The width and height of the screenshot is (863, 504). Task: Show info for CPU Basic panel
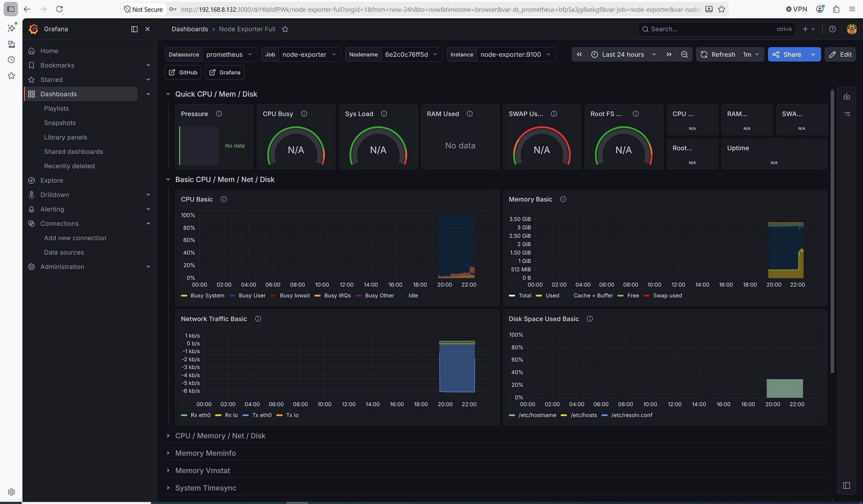click(x=224, y=199)
